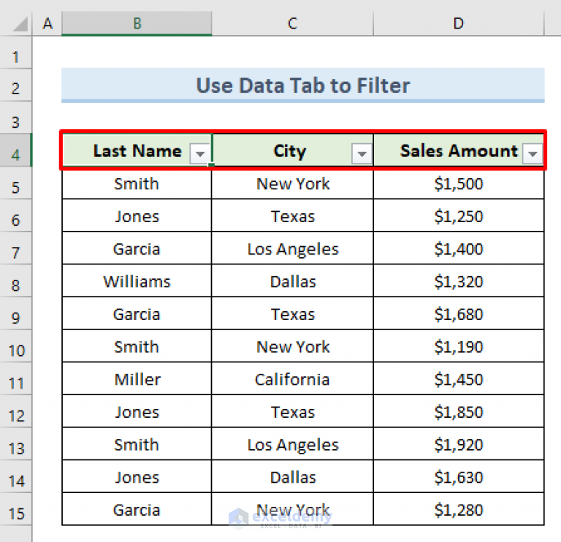Screen dimensions: 561x542
Task: Select column D header
Action: (458, 24)
